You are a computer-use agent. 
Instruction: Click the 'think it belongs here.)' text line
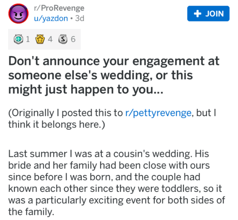57,125
